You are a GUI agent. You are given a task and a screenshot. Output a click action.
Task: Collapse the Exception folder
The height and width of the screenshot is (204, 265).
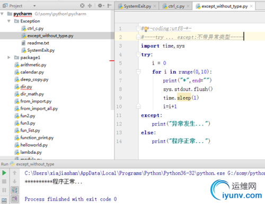tap(9, 21)
